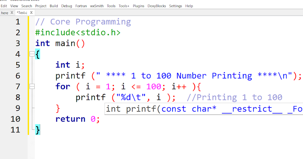
Task: Open the Plugins menu
Action: (x=138, y=6)
